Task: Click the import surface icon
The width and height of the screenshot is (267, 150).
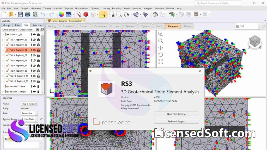Action: 145,14
